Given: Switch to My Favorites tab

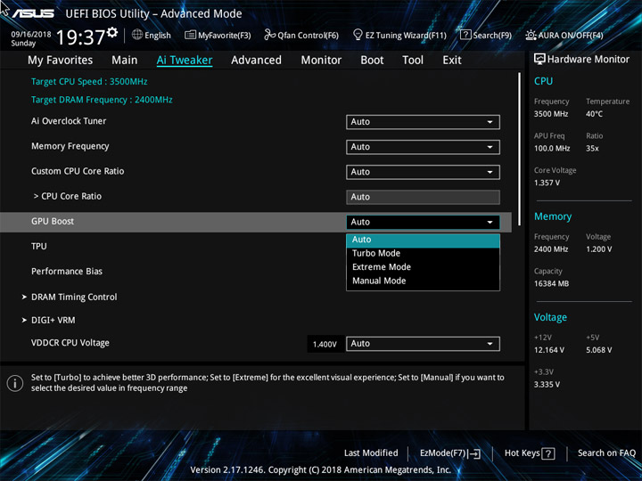Looking at the screenshot, I should click(x=61, y=61).
